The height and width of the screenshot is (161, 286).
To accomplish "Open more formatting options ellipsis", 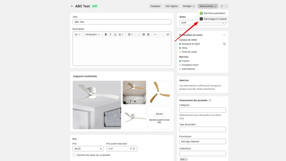I will click(x=155, y=34).
